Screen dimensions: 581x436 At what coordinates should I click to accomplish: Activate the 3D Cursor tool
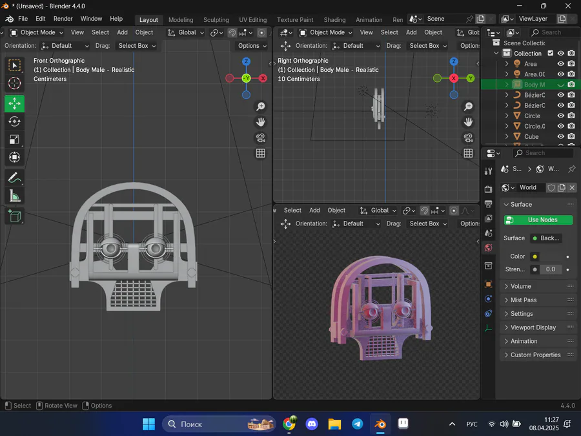14,83
